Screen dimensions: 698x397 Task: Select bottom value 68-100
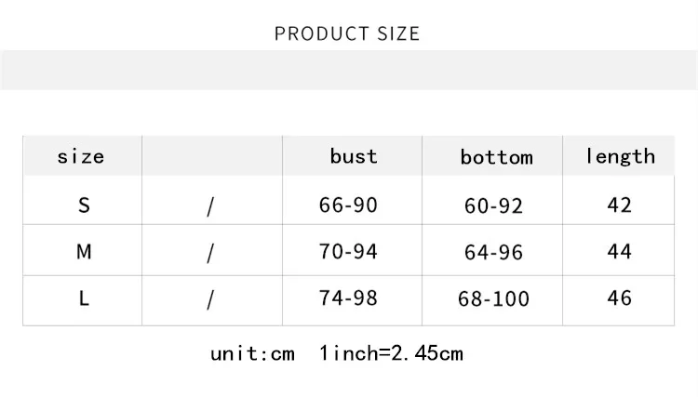tap(493, 298)
